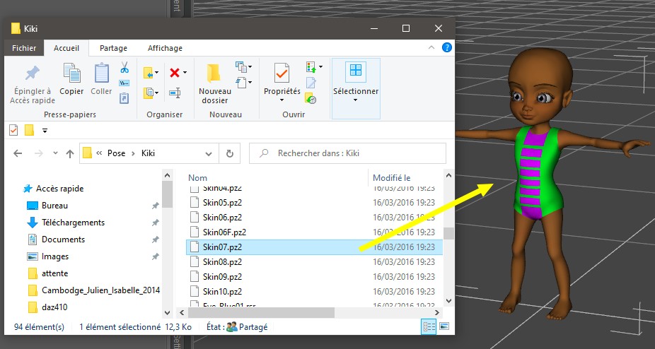The image size is (655, 349).
Task: Click the New item icon
Action: point(240,67)
